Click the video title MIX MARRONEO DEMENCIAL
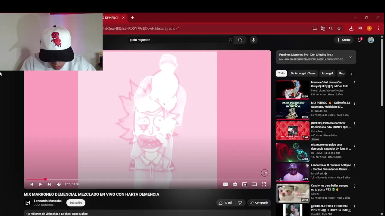The image size is (385, 216). (91, 194)
